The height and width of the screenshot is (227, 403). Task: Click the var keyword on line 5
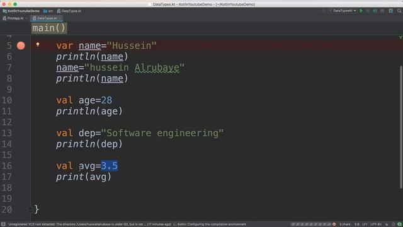(64, 45)
